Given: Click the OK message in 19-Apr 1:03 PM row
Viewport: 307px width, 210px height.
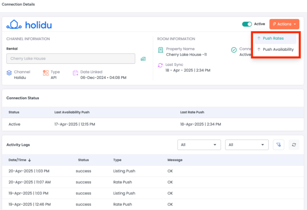Looking at the screenshot, I should pyautogui.click(x=170, y=193).
